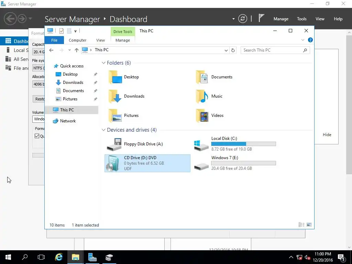Viewport: 352px width, 264px height.
Task: Refresh the This PC address bar
Action: pos(233,50)
